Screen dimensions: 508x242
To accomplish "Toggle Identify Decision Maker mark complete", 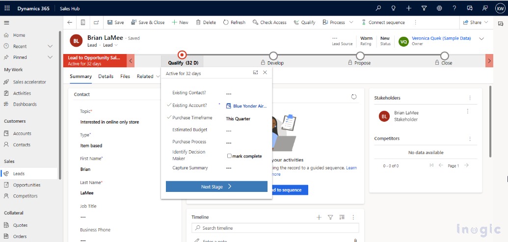I will (229, 156).
